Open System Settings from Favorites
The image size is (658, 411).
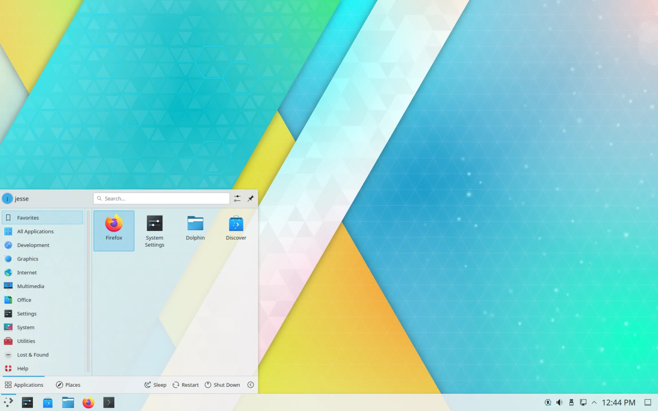click(x=155, y=231)
